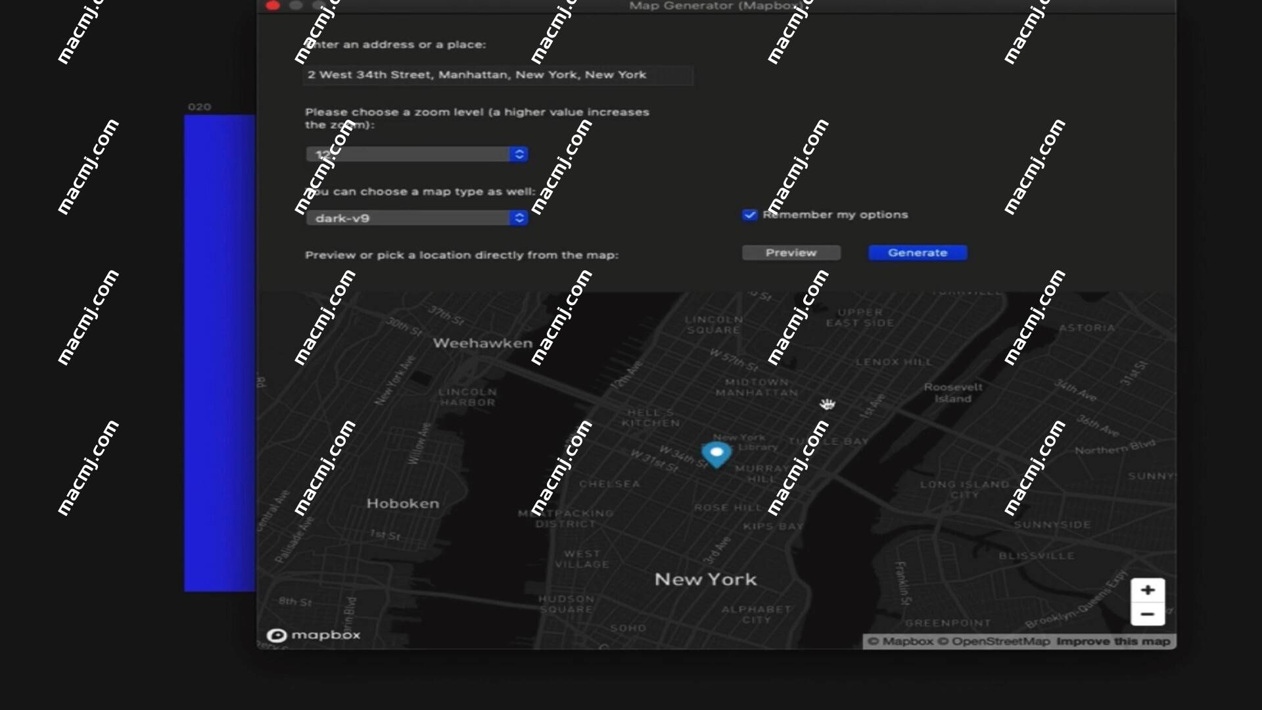The height and width of the screenshot is (710, 1262).
Task: Click the Chelsea map label
Action: (609, 484)
